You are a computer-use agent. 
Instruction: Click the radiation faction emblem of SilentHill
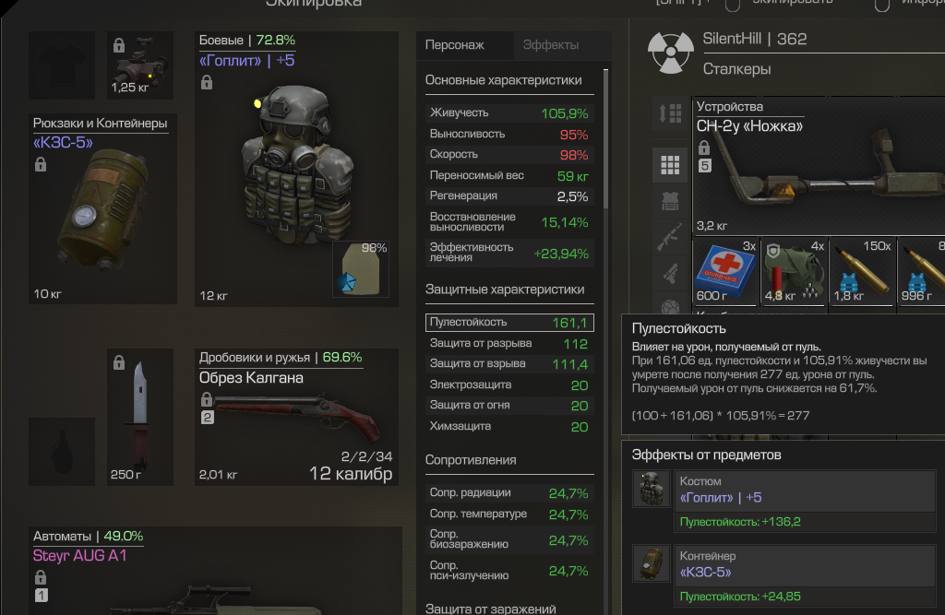click(x=670, y=53)
